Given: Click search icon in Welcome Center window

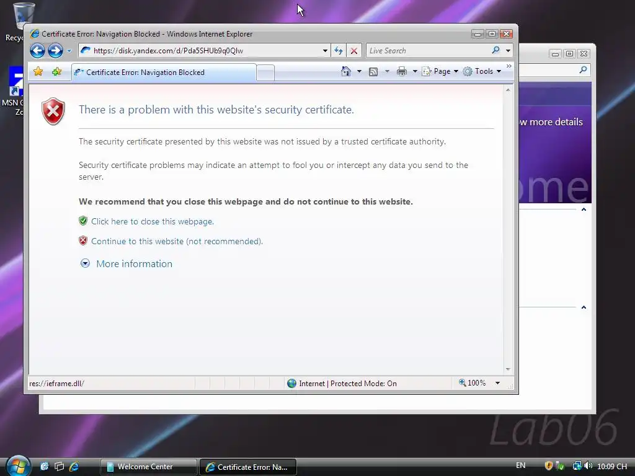Looking at the screenshot, I should pos(583,69).
